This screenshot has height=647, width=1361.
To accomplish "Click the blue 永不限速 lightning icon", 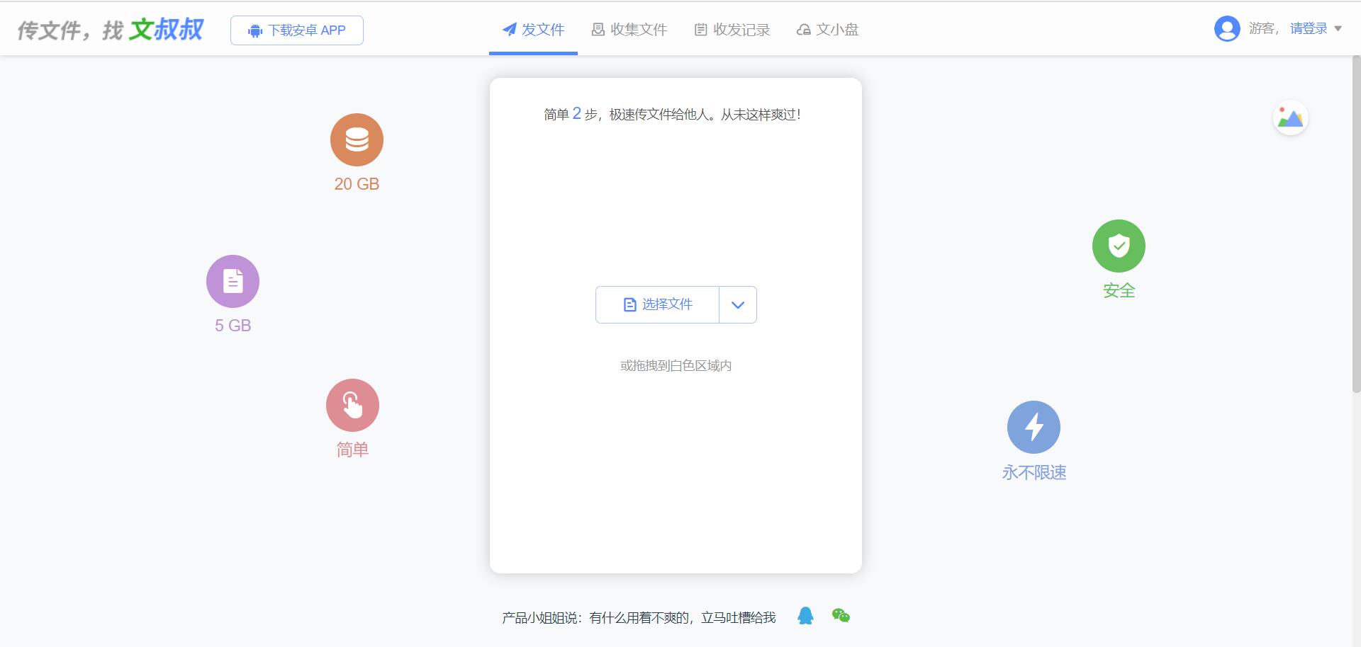I will (x=1034, y=426).
